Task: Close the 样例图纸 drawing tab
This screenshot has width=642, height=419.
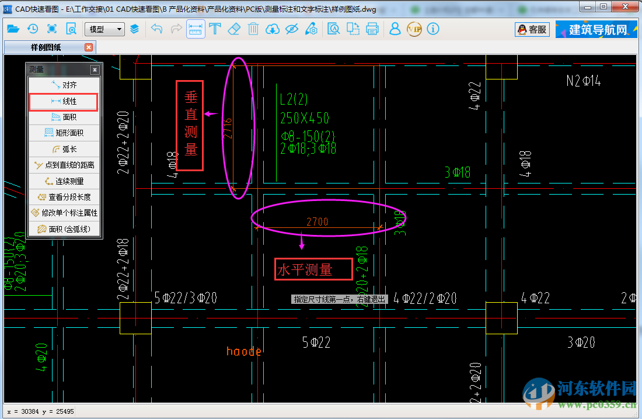Action: (89, 47)
